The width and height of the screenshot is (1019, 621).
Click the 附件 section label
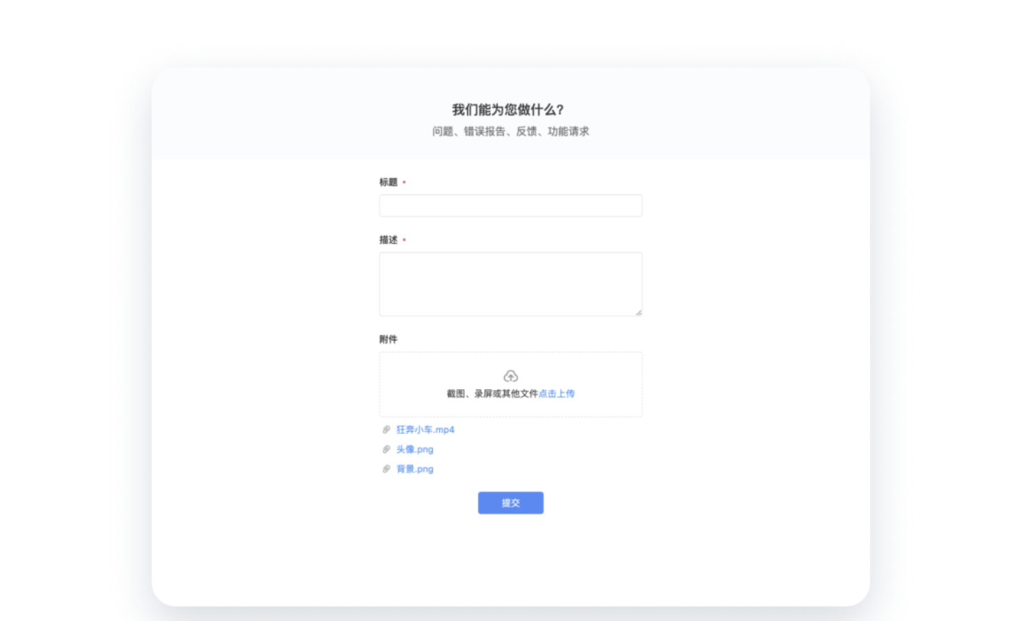(x=388, y=339)
